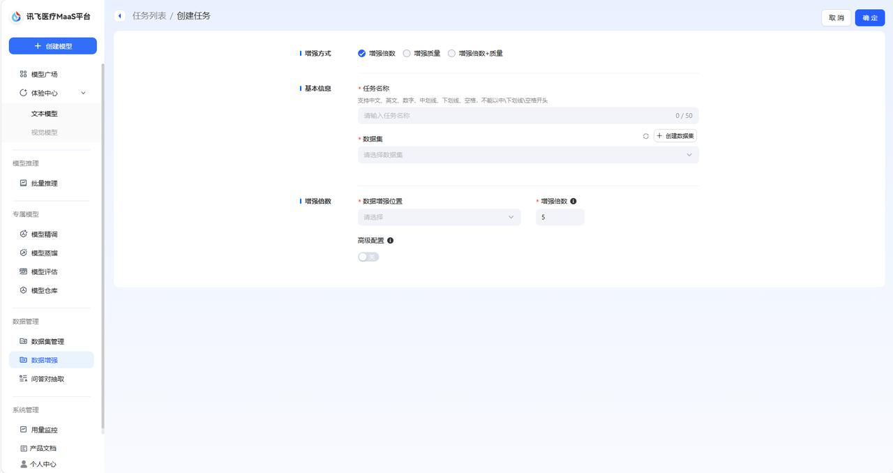Click the 数据集管理 folder icon
Image resolution: width=893 pixels, height=473 pixels.
coord(23,341)
